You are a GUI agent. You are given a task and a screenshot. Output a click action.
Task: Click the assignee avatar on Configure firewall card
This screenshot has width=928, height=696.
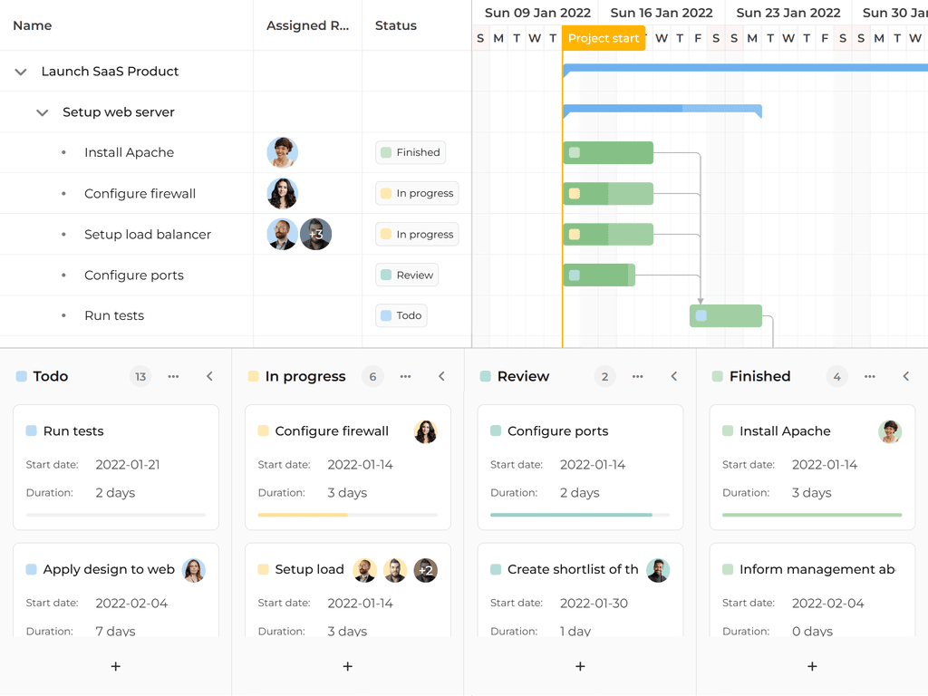click(426, 431)
